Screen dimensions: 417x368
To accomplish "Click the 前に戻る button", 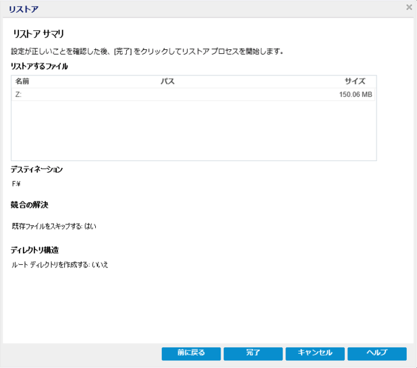I will pyautogui.click(x=191, y=354).
